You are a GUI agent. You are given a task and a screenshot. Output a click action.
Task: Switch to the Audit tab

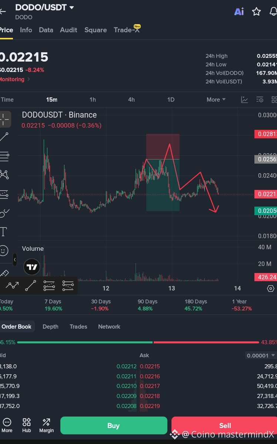click(69, 30)
